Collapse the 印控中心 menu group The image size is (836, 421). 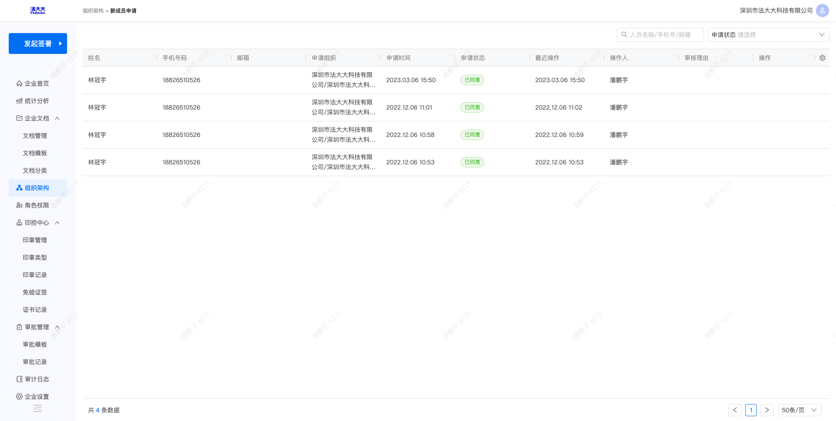(57, 223)
